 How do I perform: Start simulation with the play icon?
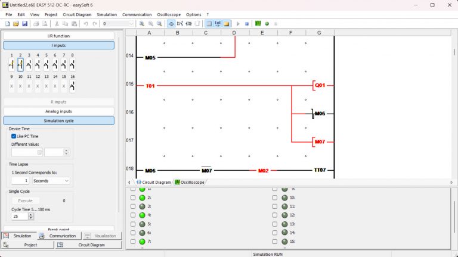coord(238,24)
